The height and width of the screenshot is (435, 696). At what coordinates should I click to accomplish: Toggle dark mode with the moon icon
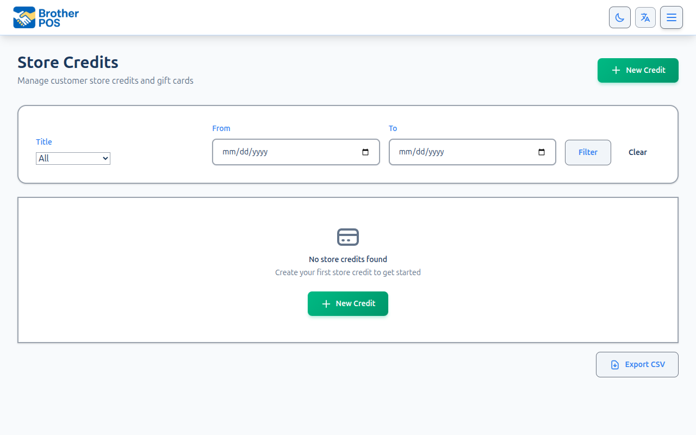pyautogui.click(x=619, y=17)
